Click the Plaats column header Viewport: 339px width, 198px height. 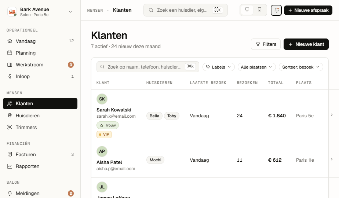pos(304,82)
